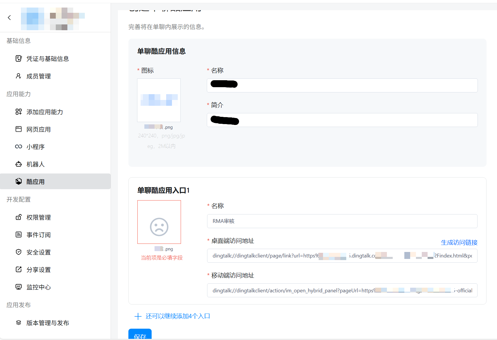The height and width of the screenshot is (340, 497).
Task: Click the 简介 description input field
Action: [x=342, y=120]
